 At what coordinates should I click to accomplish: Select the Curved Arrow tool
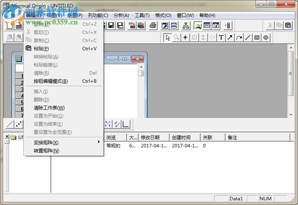tap(239, 38)
